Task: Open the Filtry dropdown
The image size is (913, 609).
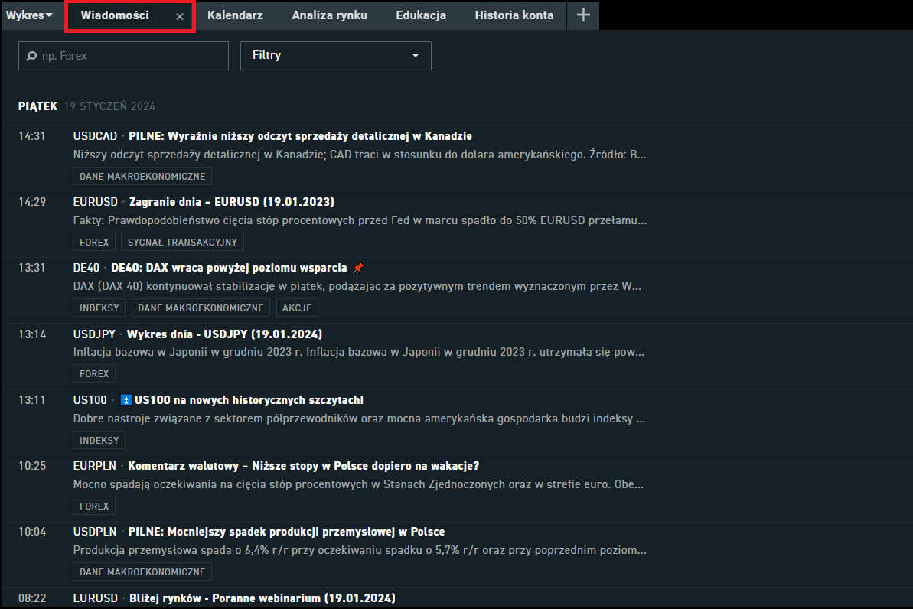Action: (335, 55)
